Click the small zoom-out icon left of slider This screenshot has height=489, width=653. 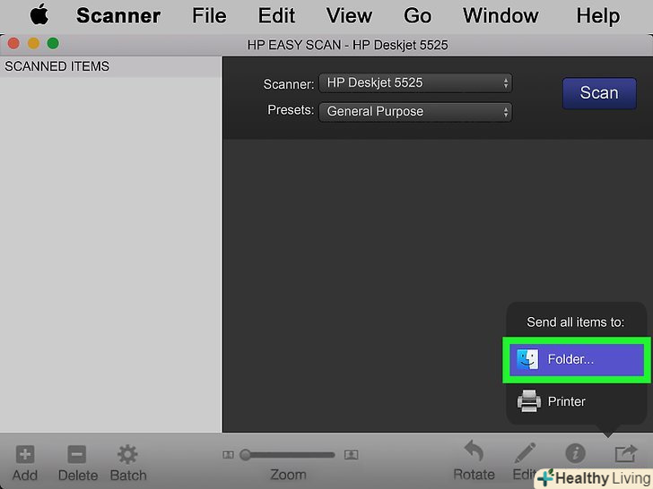point(228,454)
